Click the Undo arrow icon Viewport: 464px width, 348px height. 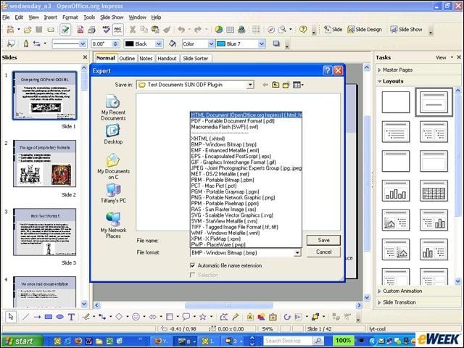click(181, 29)
